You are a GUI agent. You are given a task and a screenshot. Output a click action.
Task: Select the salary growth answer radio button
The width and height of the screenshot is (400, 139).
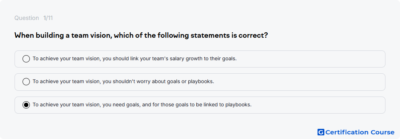click(x=26, y=59)
